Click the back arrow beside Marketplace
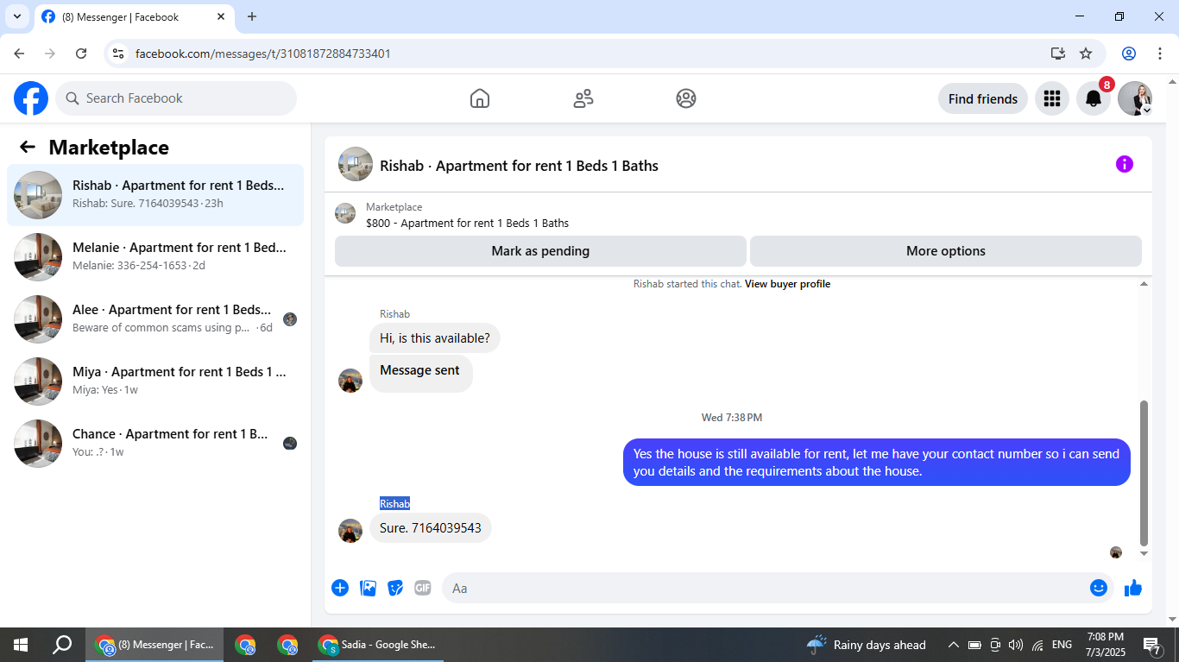The image size is (1179, 662). click(28, 147)
